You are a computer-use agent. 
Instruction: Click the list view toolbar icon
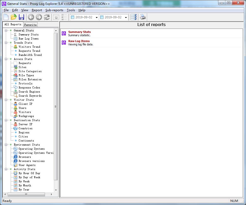coord(64,17)
